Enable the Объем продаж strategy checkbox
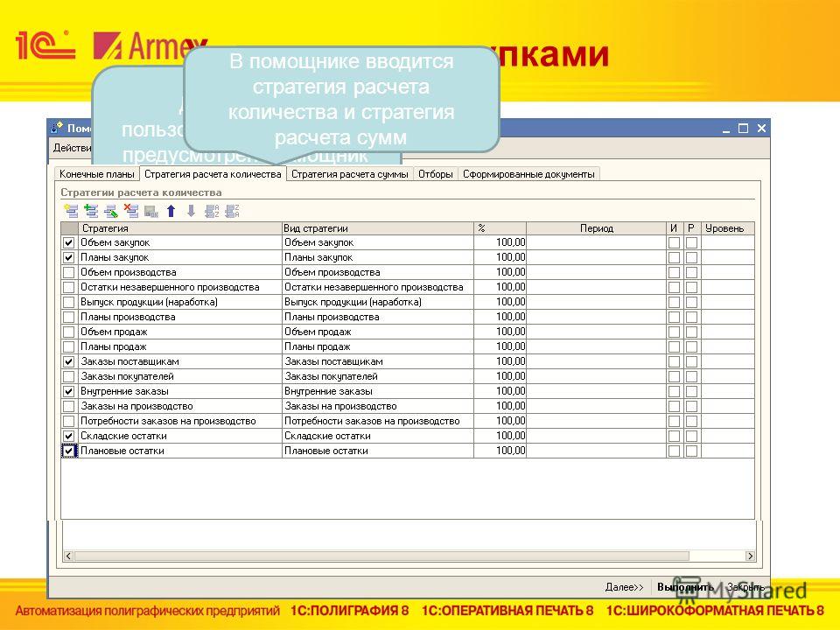Image resolution: width=840 pixels, height=630 pixels. click(x=68, y=332)
